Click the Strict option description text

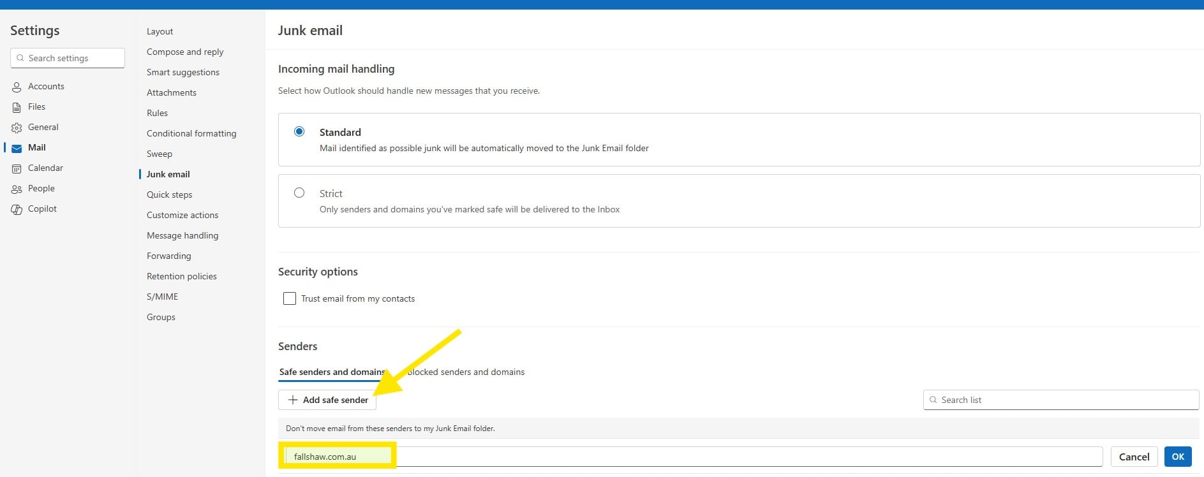[x=470, y=209]
